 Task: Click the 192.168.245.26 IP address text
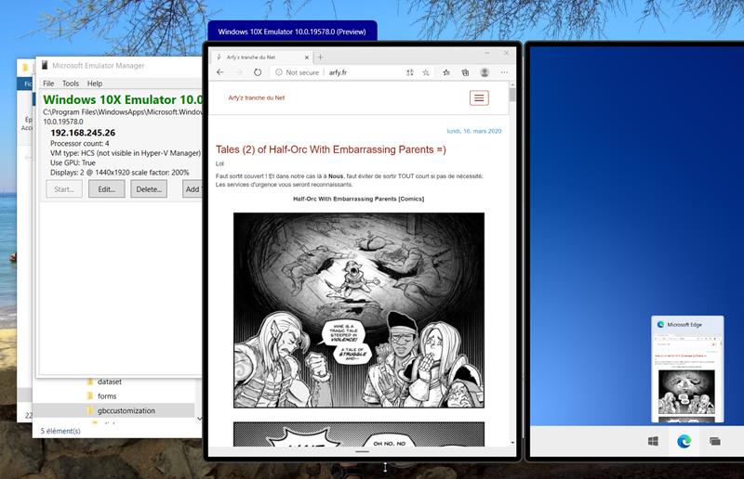point(83,133)
